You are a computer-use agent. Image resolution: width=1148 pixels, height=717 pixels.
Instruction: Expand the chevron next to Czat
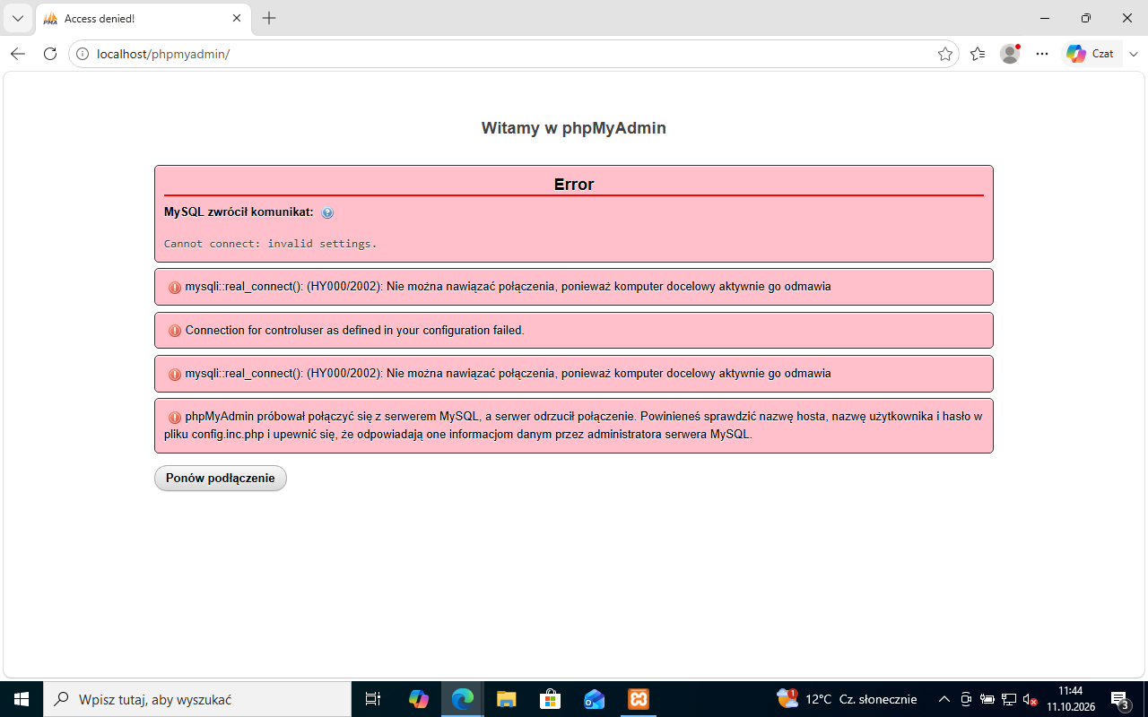1134,54
